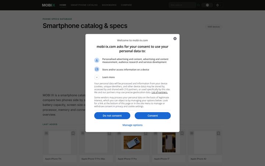Focus the Site search input field
The height and width of the screenshot is (166, 265).
182,5
